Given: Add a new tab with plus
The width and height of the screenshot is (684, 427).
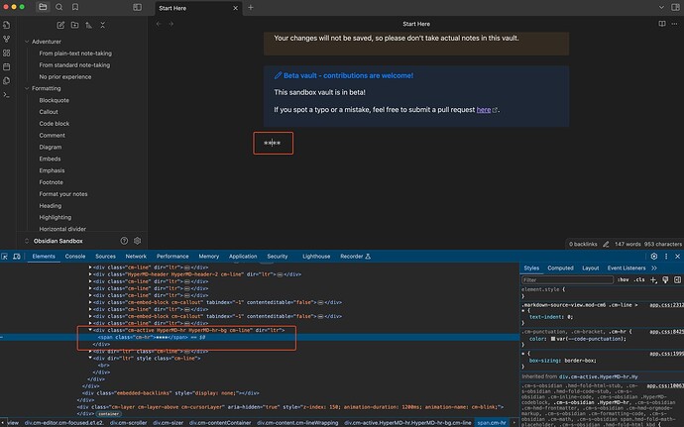Looking at the screenshot, I should 251,7.
